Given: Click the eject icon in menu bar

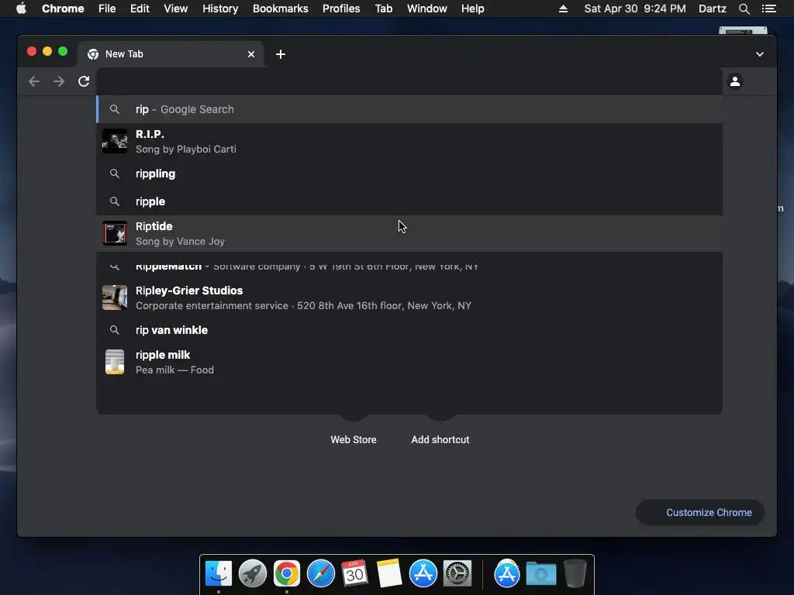Looking at the screenshot, I should coord(563,9).
